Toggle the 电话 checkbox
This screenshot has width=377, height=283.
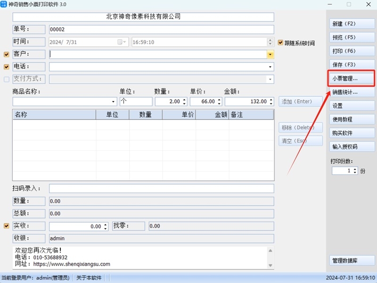click(x=7, y=67)
